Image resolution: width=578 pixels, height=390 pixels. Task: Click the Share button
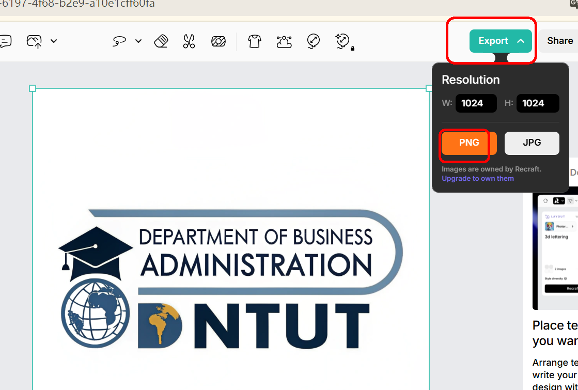click(559, 41)
